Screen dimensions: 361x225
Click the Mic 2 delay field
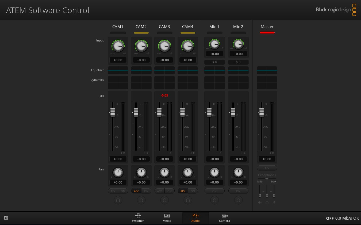click(238, 62)
